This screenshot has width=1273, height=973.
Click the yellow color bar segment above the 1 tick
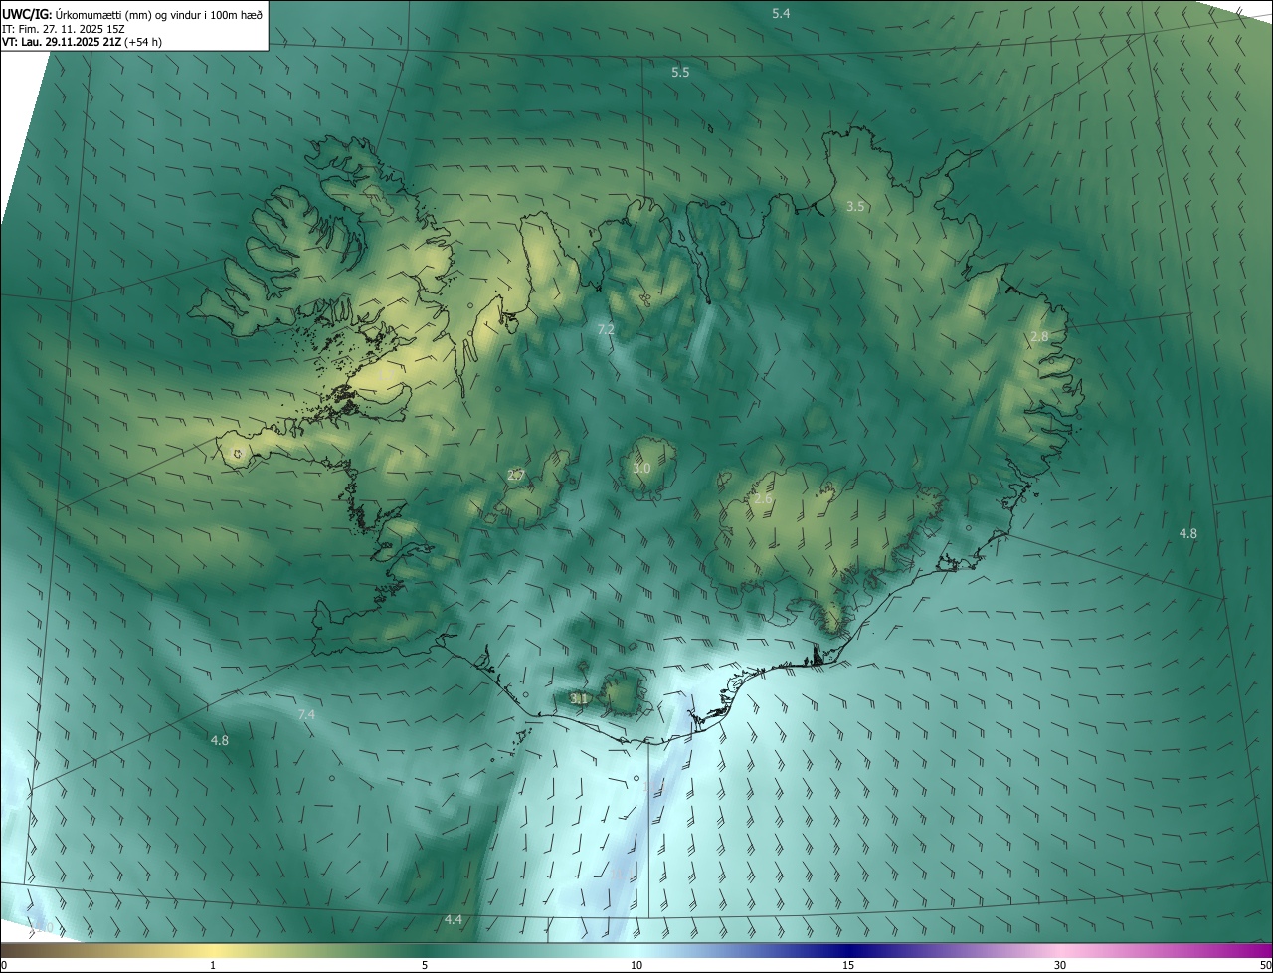(x=214, y=950)
